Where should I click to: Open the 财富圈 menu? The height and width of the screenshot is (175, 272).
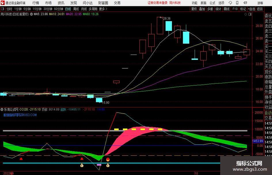click(103, 3)
